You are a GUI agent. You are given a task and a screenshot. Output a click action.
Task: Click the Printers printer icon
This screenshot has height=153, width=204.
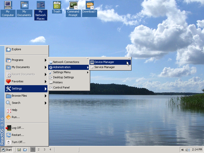pyautogui.click(x=50, y=83)
